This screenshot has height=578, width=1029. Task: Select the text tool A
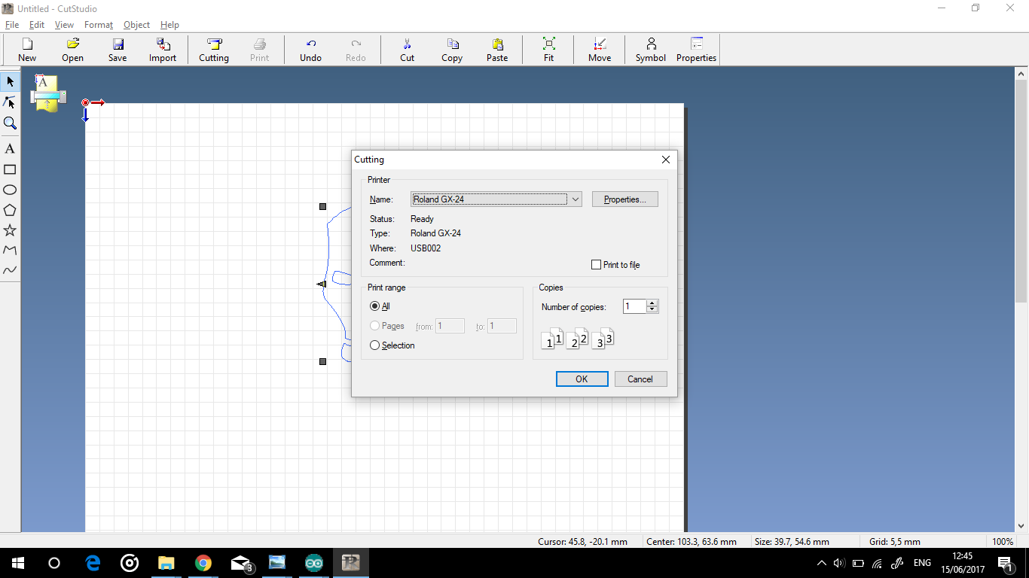pos(10,149)
